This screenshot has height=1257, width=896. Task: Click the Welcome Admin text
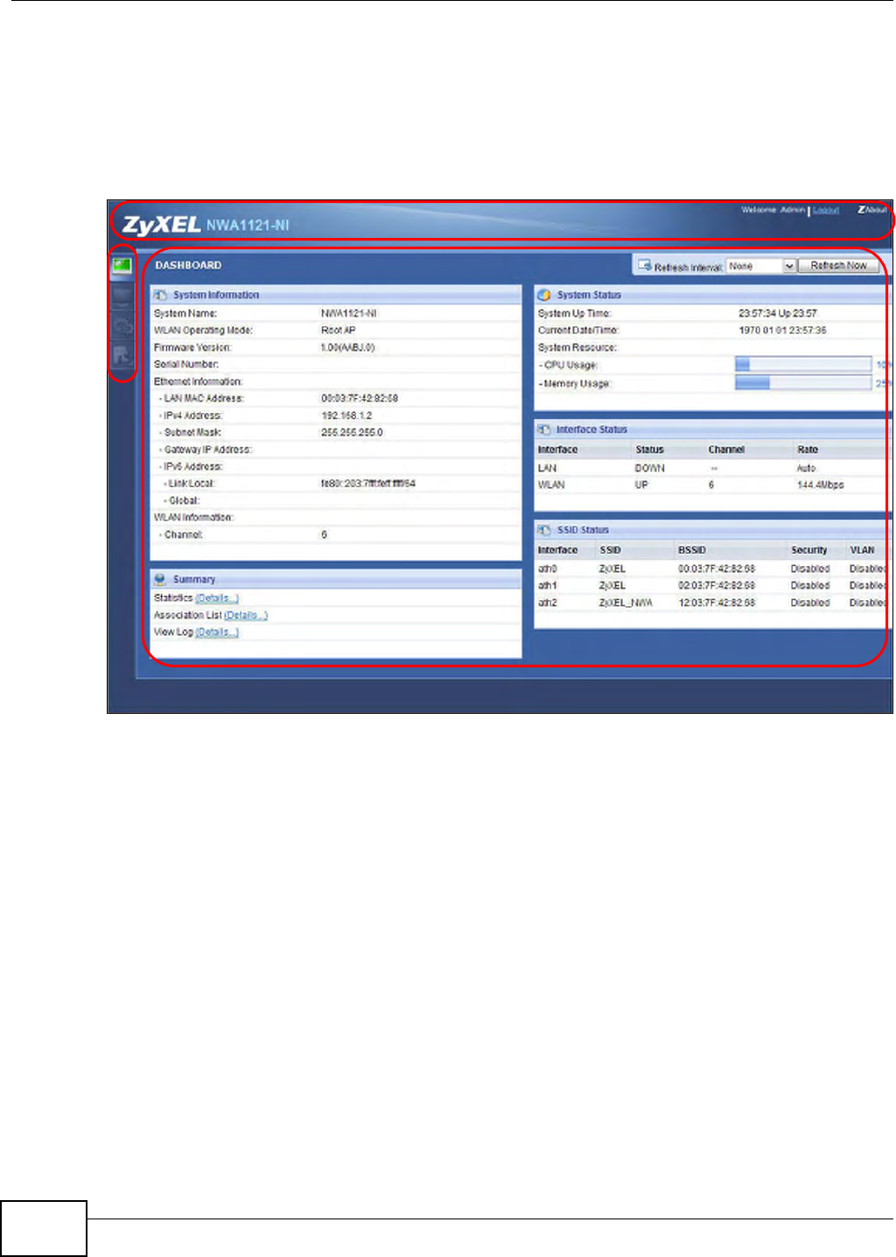773,210
